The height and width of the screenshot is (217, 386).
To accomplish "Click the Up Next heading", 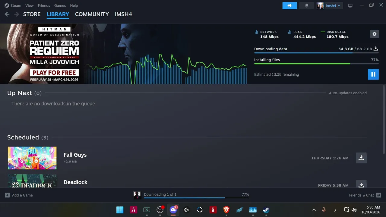I will (x=20, y=93).
